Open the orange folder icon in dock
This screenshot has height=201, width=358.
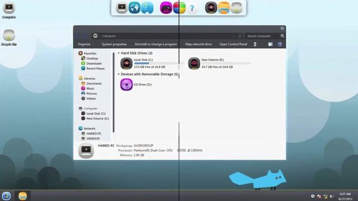[224, 8]
